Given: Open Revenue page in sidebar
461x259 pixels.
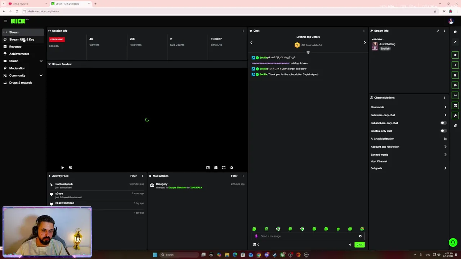Looking at the screenshot, I should pos(22,47).
